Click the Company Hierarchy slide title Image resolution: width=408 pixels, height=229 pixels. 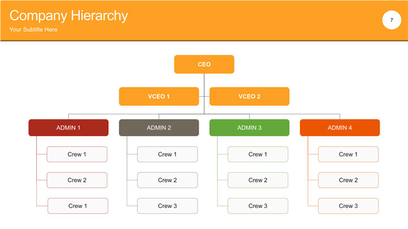tap(68, 16)
